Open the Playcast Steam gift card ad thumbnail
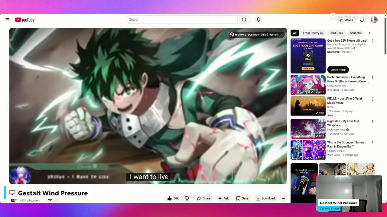387x217 pixels. [308, 56]
